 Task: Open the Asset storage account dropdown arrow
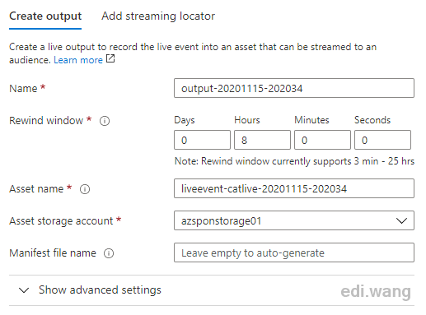coord(401,220)
